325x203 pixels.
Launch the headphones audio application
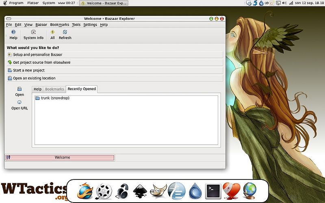(x=123, y=191)
